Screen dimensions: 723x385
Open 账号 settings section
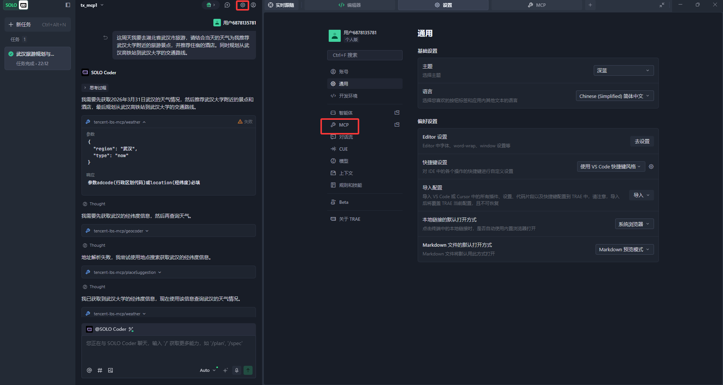point(365,72)
